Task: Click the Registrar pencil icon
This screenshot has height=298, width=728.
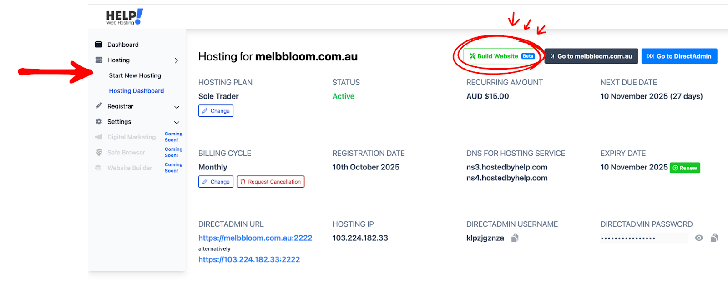Action: coord(99,106)
